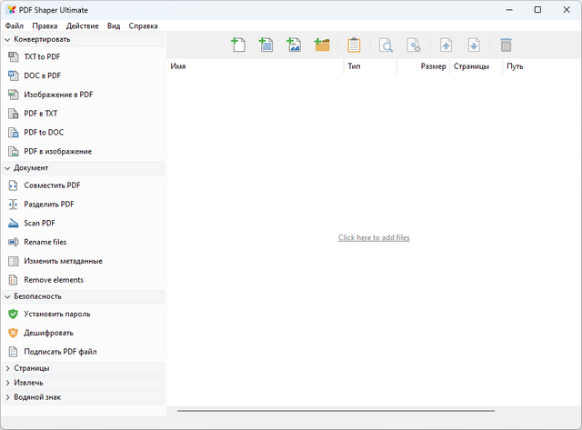Open the Действие menu
The height and width of the screenshot is (430, 582).
[x=82, y=26]
